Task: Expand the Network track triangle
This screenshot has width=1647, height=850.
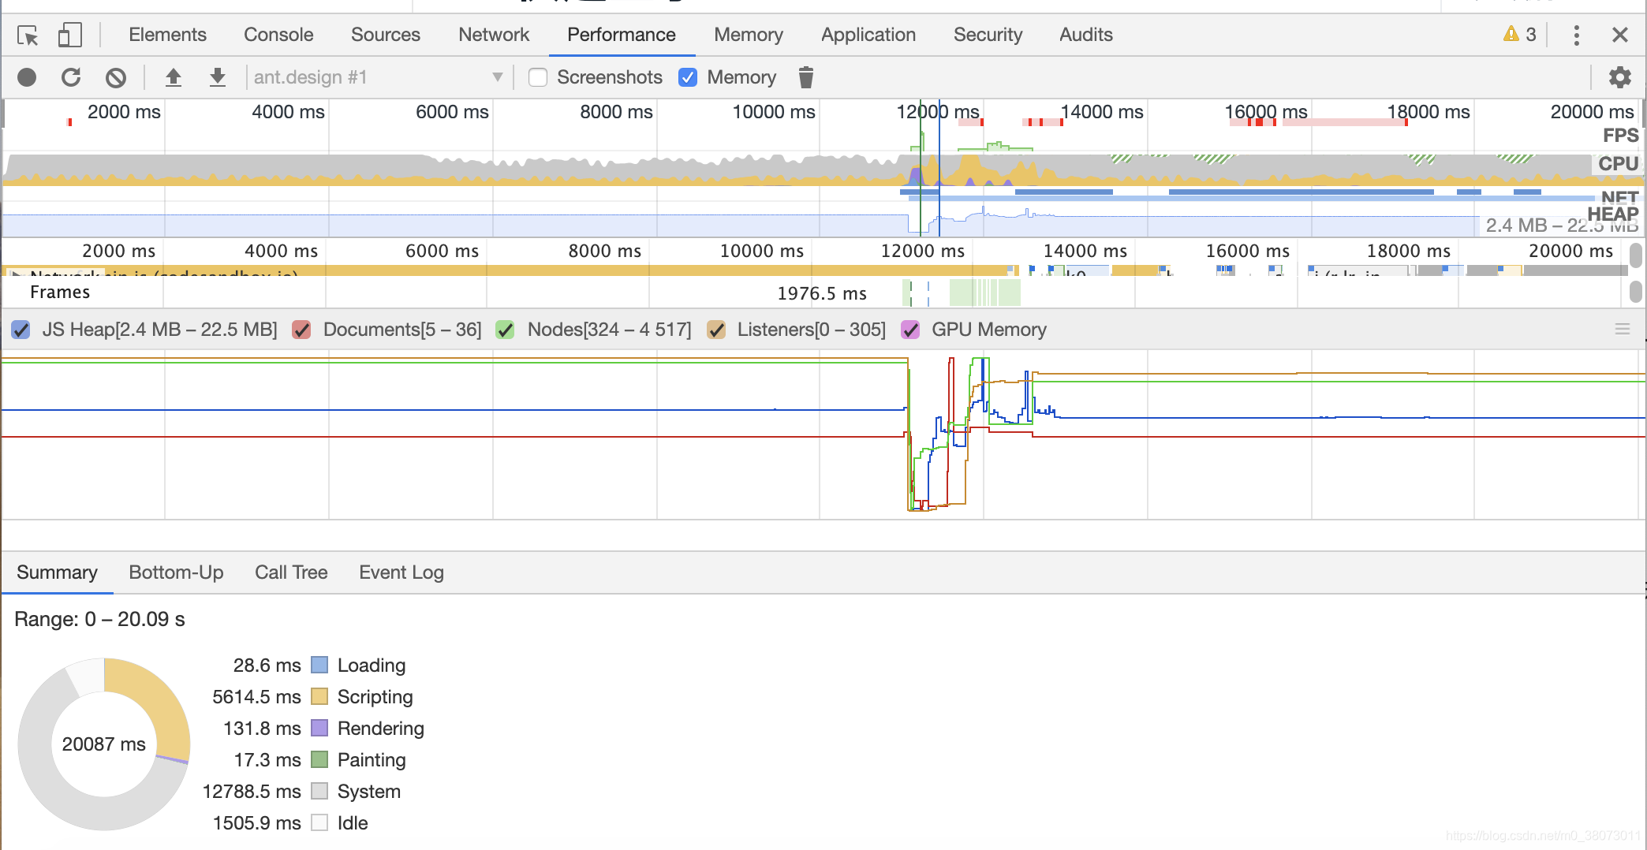Action: coord(15,273)
